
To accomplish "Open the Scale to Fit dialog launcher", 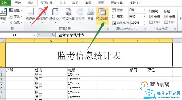I will (x=145, y=28).
